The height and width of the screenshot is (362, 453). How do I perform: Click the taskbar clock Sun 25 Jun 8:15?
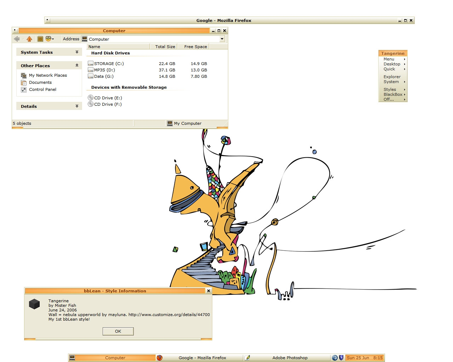pyautogui.click(x=365, y=358)
